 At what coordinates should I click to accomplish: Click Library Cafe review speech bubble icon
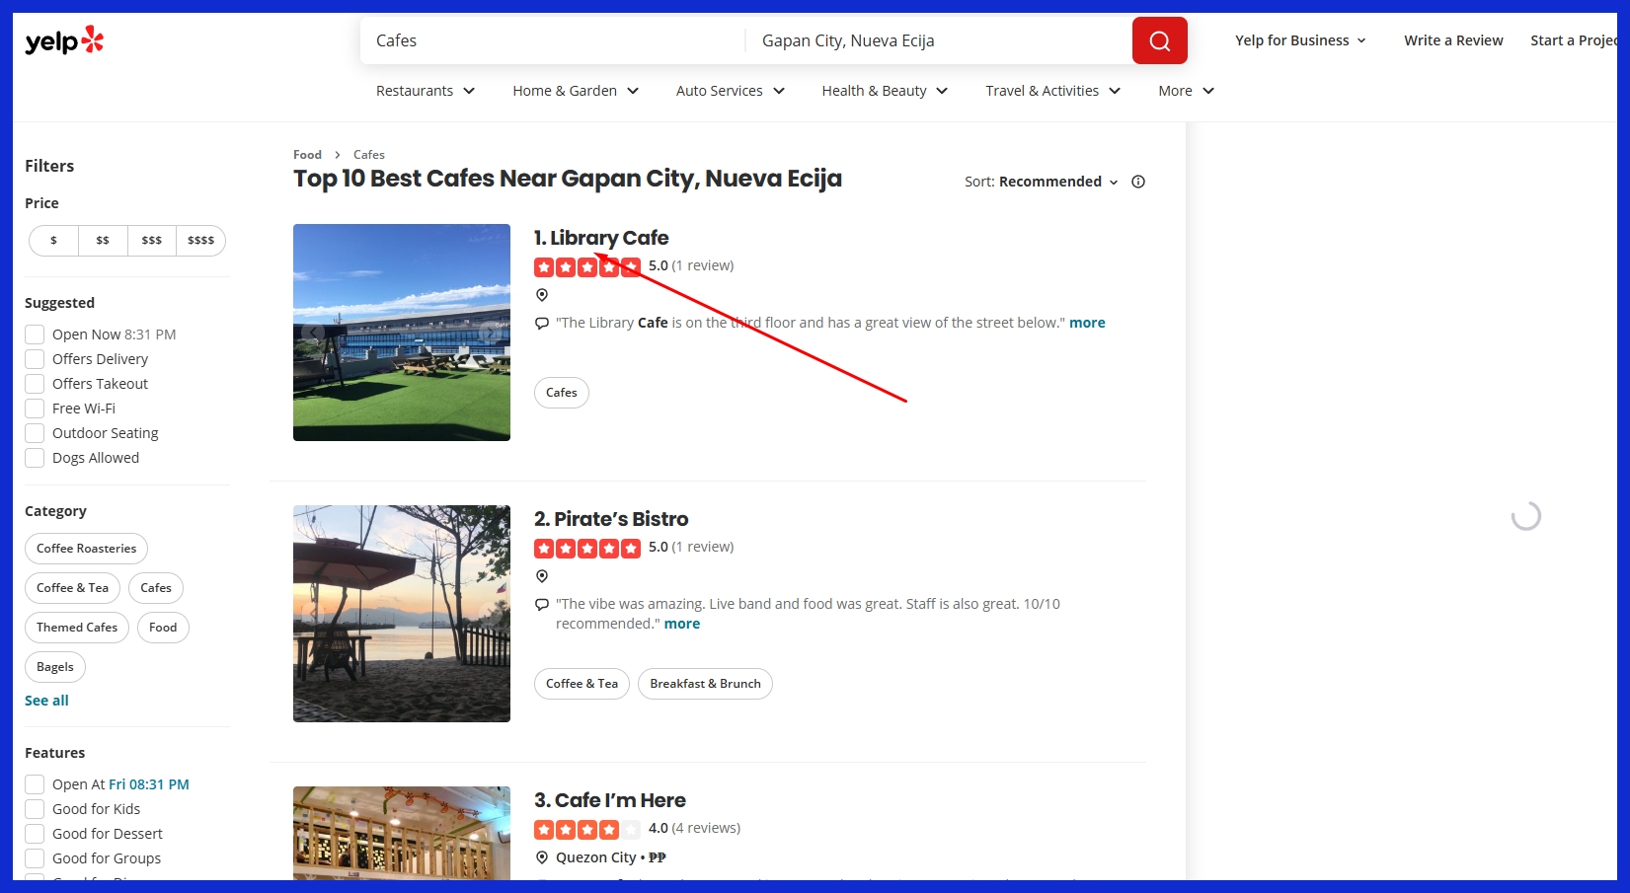tap(541, 324)
